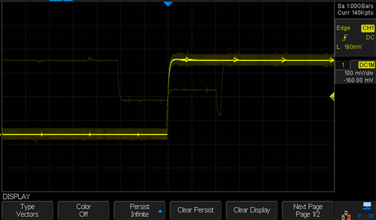Click the Clear Persist button

click(196, 210)
